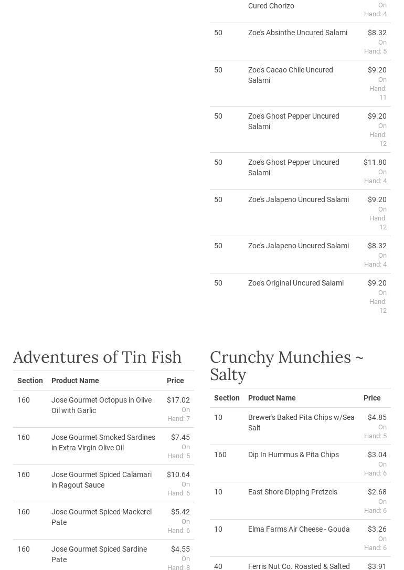The width and height of the screenshot is (404, 570).
Task: Click Price header in Crunchy Munchies table
Action: click(x=372, y=398)
